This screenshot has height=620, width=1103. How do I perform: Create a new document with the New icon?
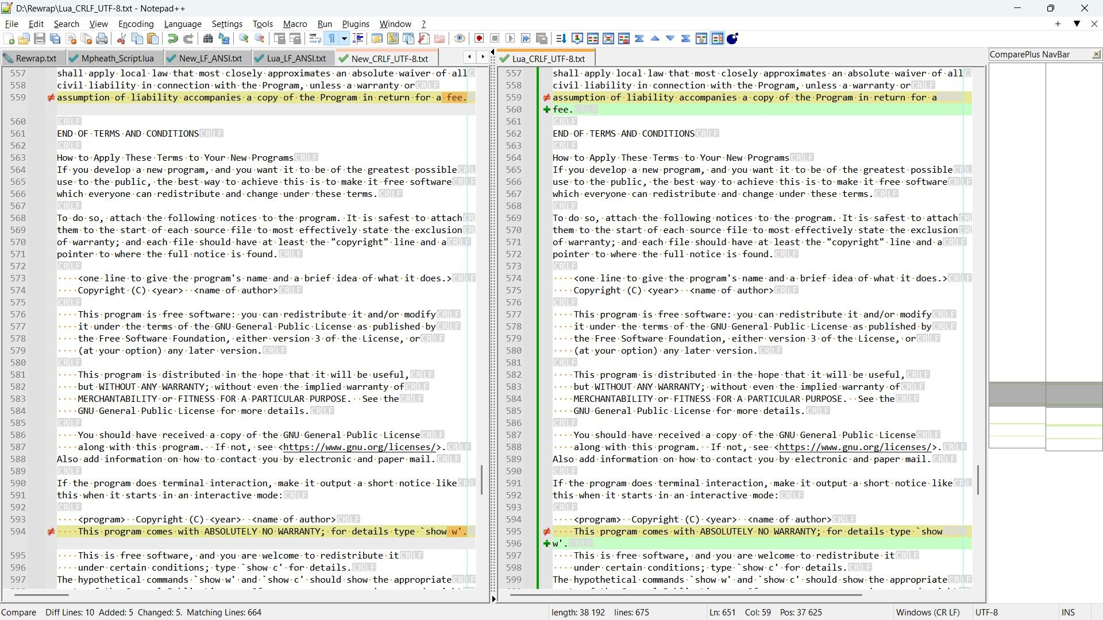[x=9, y=38]
